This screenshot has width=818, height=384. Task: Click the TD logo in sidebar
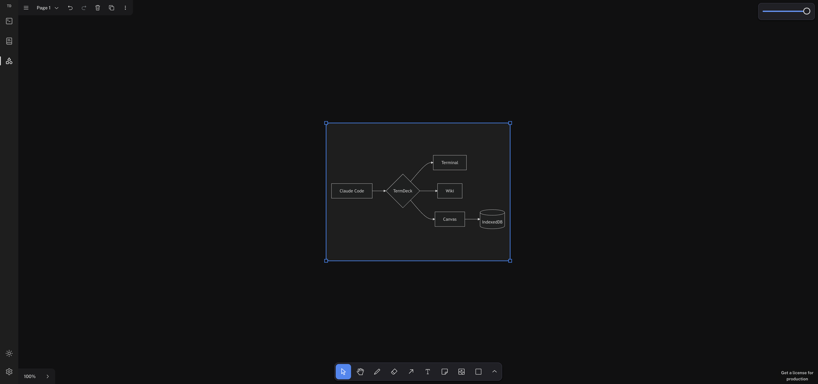9,6
